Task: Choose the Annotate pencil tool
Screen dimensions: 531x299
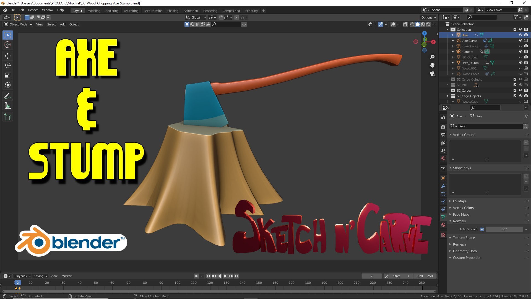Action: (x=8, y=96)
